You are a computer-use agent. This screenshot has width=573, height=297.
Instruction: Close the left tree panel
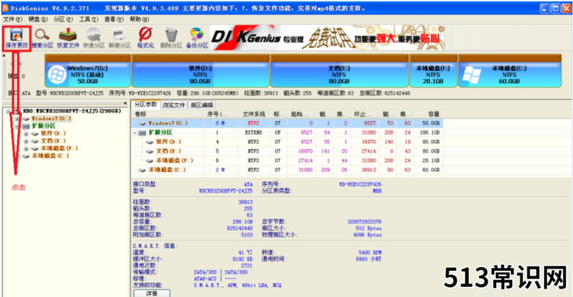[x=125, y=104]
